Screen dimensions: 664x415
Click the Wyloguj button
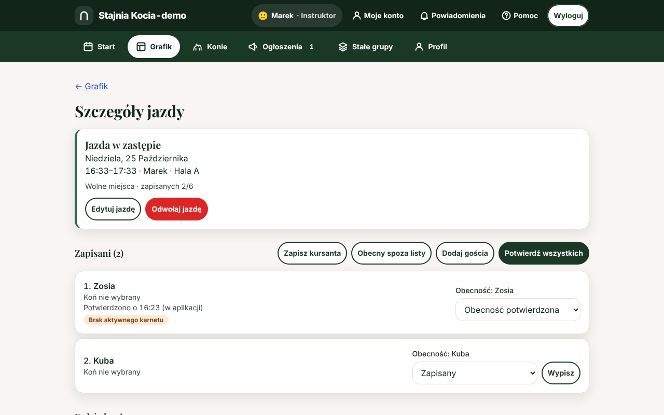tap(568, 16)
